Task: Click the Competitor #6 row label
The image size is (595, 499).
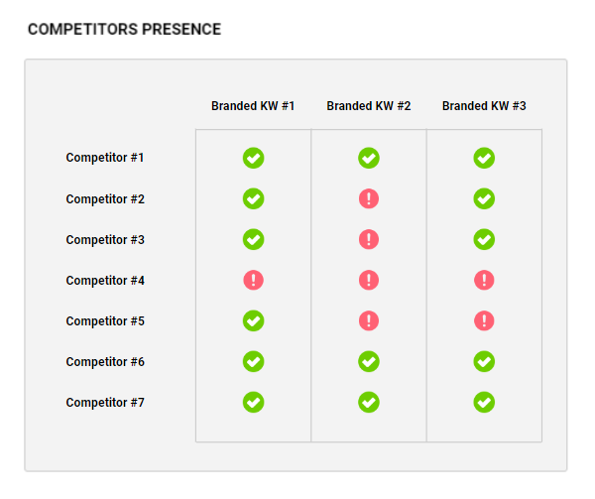Action: (x=105, y=362)
